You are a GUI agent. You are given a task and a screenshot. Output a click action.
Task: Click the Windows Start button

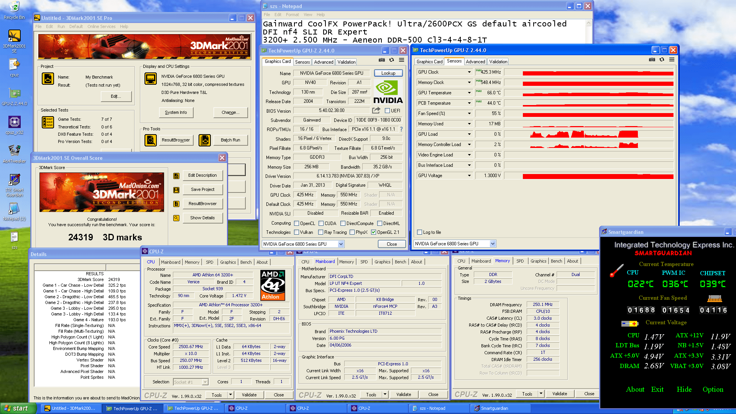pos(17,408)
